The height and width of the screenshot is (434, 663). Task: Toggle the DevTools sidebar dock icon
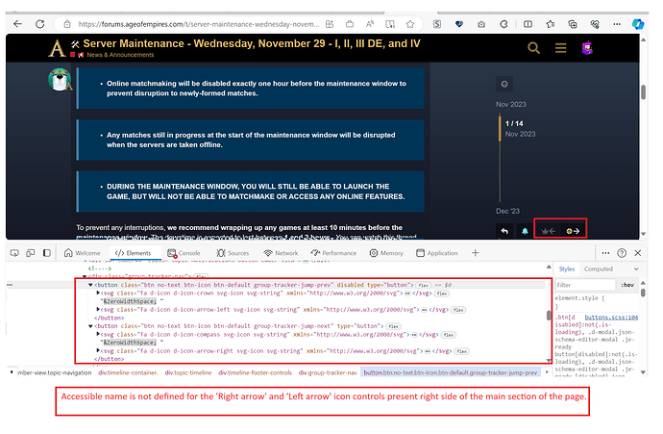[x=47, y=253]
